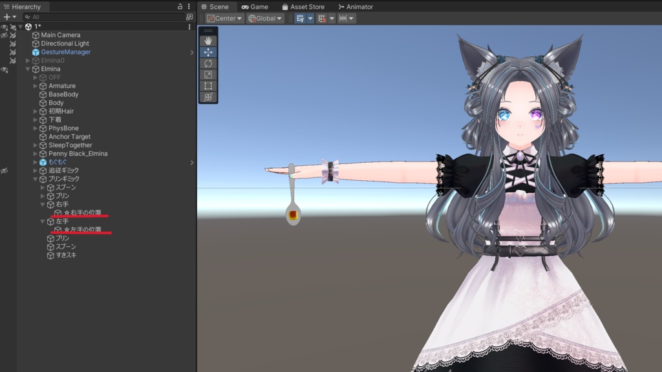The height and width of the screenshot is (372, 662).
Task: Click cube icon of ☆右手の位置 object
Action: coord(58,213)
